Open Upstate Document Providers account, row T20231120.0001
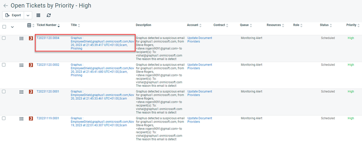362x141 pixels. coord(200,93)
